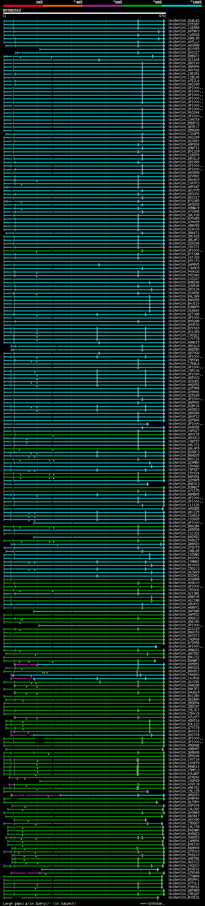Click the orange ~40% identity legend segment
This screenshot has height=906, width=205.
[x=63, y=6]
